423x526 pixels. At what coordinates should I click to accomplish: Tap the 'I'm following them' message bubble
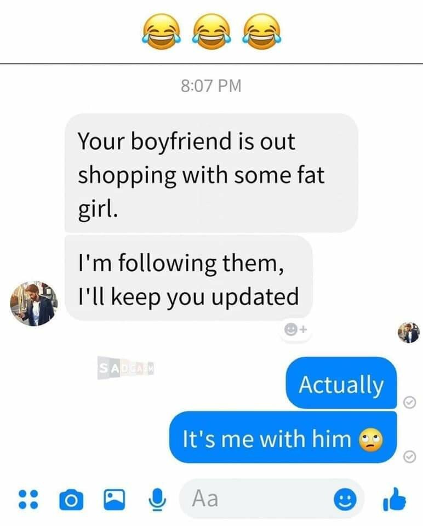tap(188, 278)
